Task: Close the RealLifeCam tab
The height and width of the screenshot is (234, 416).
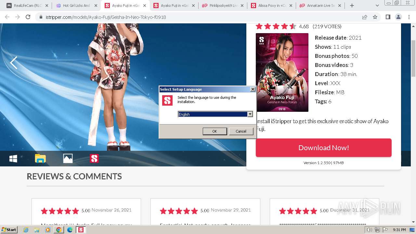Action: point(46,6)
